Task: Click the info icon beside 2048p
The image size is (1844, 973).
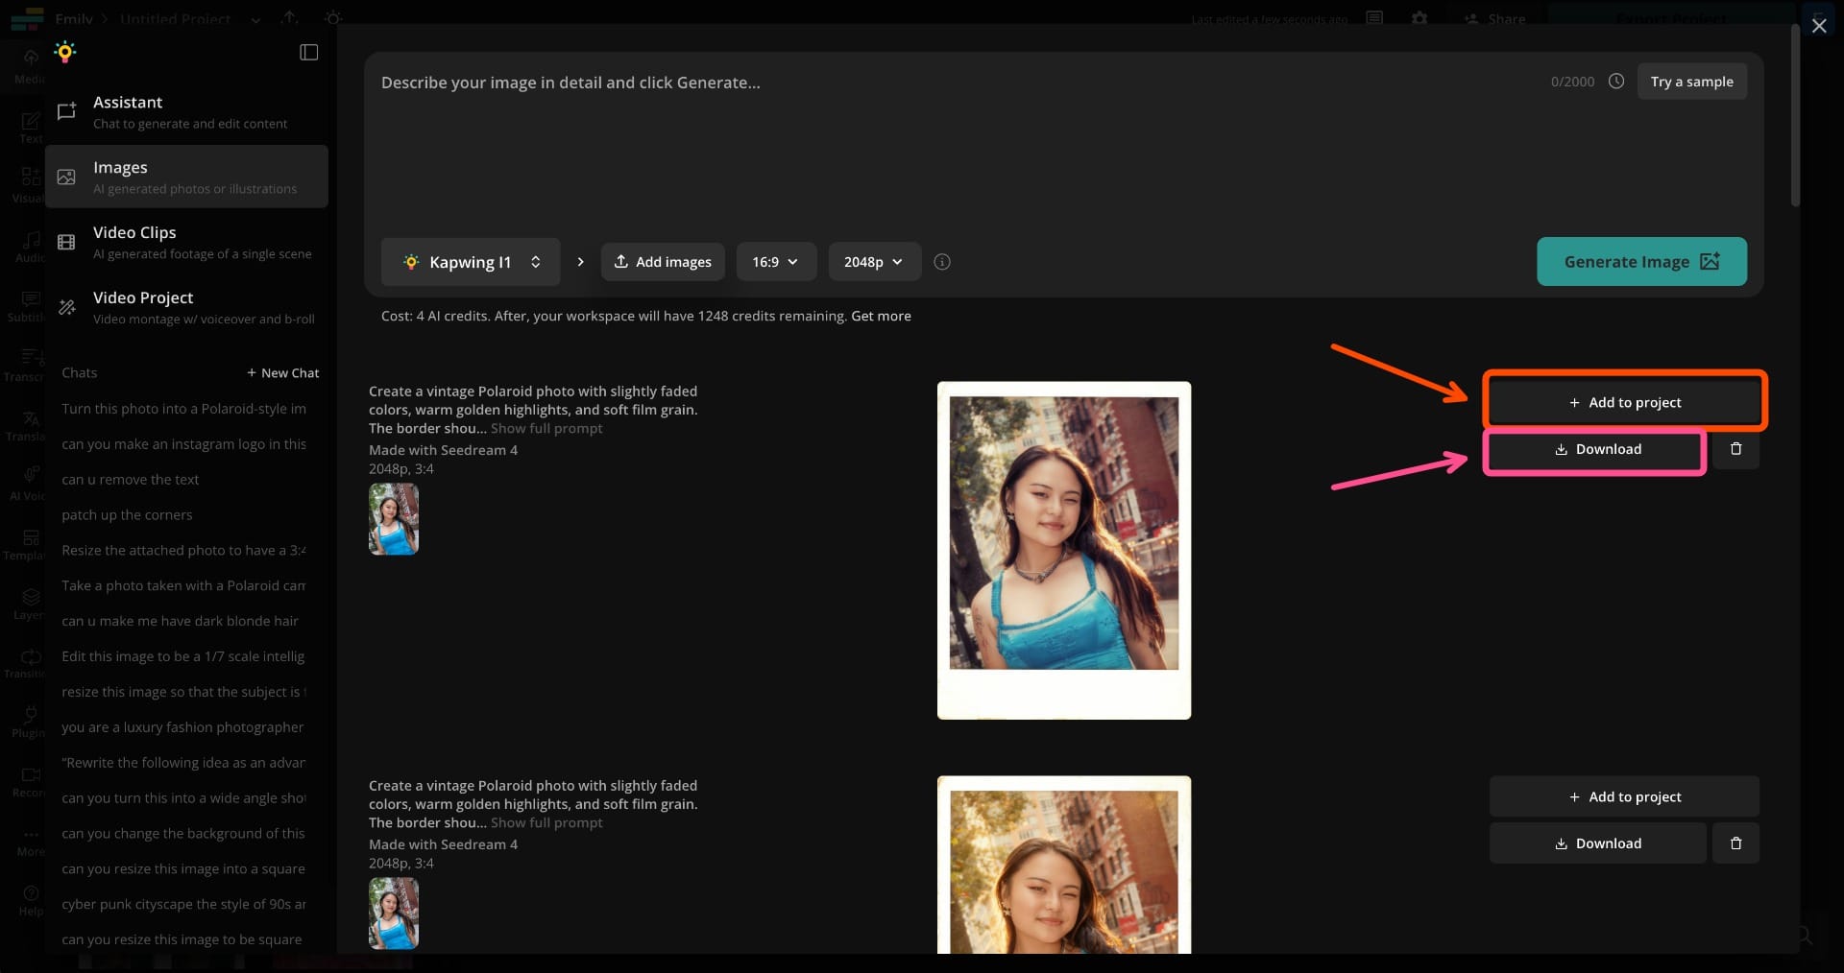Action: click(x=942, y=262)
